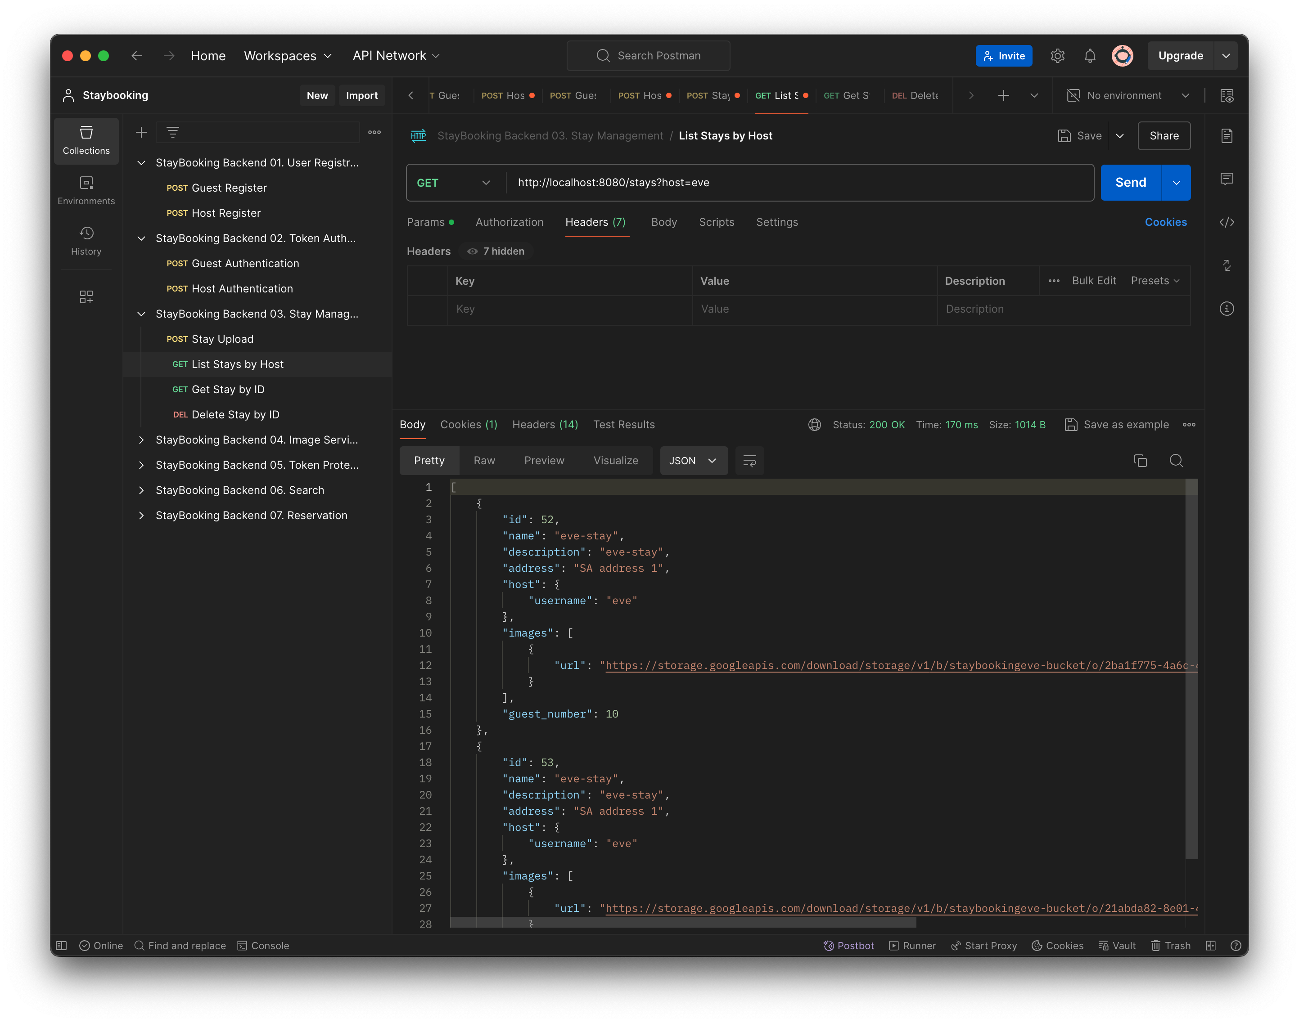This screenshot has height=1023, width=1299.
Task: Select the Body tab in response panel
Action: [411, 423]
